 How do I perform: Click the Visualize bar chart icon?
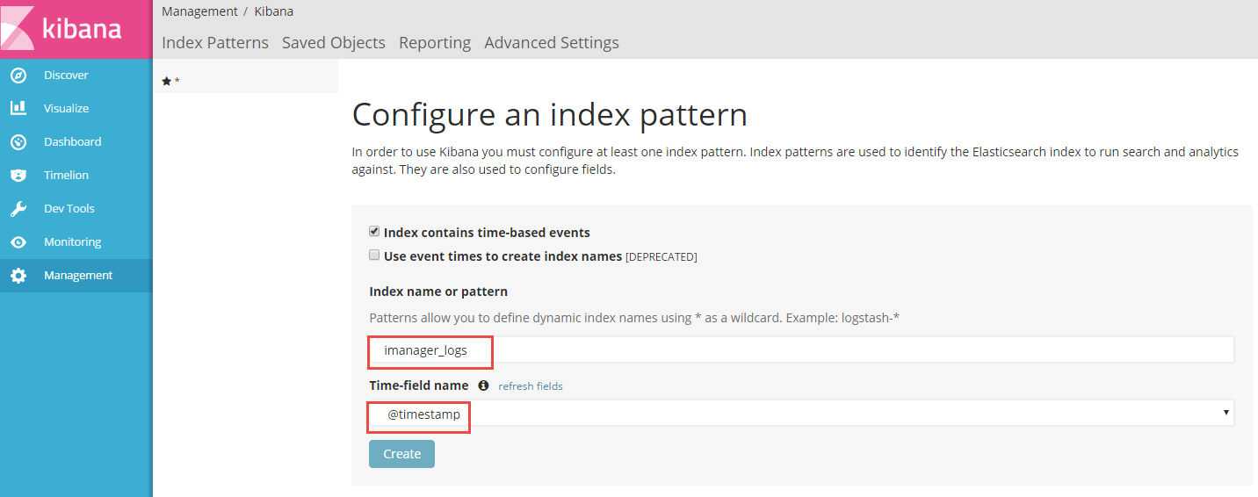[x=18, y=109]
